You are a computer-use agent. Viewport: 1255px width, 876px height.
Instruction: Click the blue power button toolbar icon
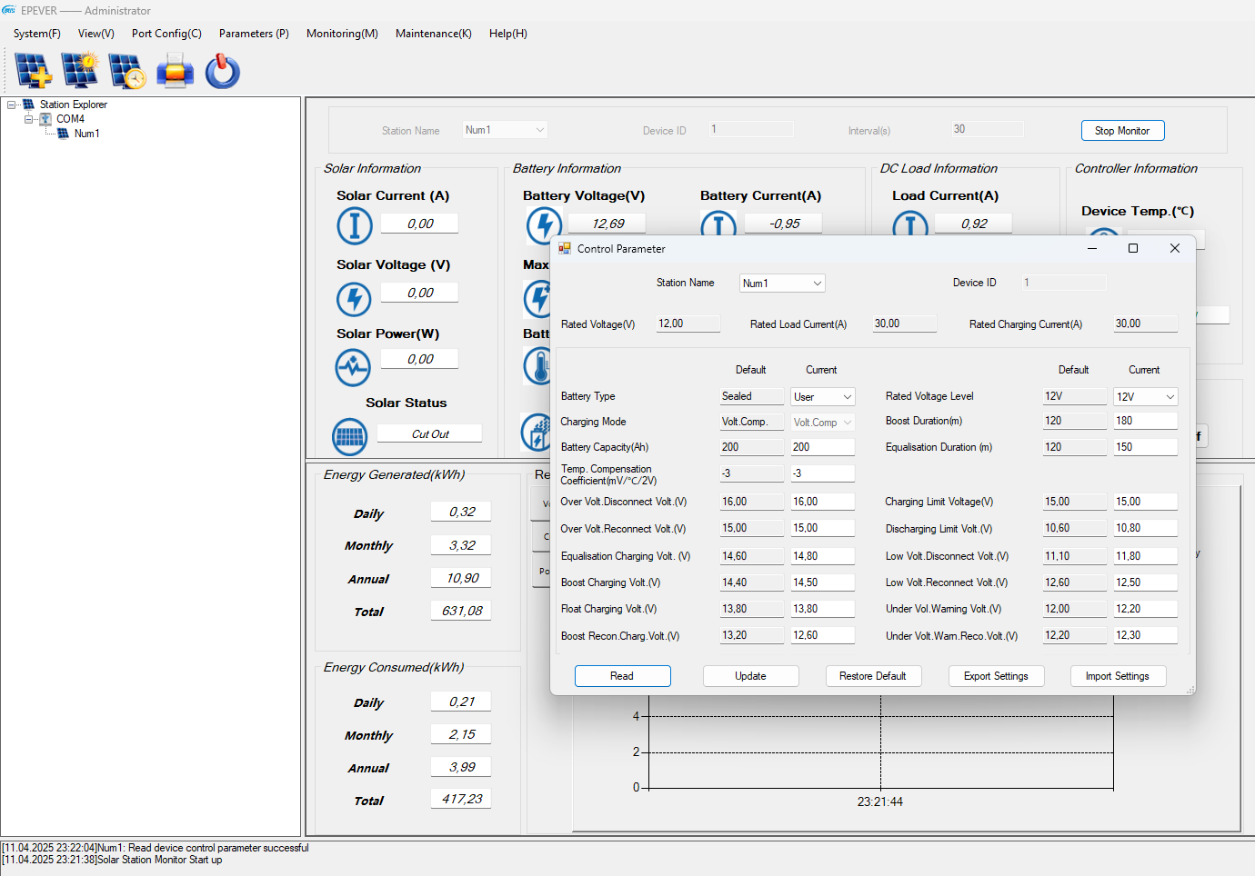point(222,71)
